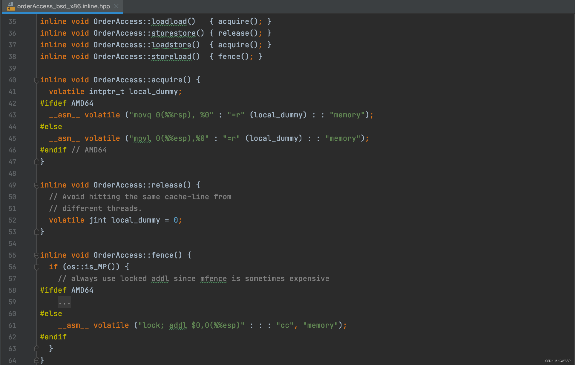
Task: Fold the if (os::is_MP()) block
Action: 36,267
